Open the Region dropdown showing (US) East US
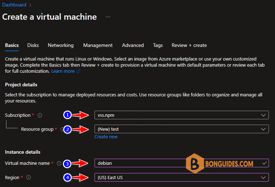275x187 pixels. [182, 177]
